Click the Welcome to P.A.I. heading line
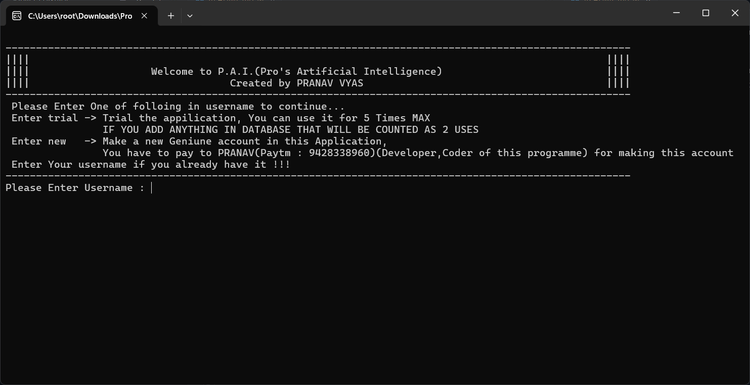 (296, 71)
